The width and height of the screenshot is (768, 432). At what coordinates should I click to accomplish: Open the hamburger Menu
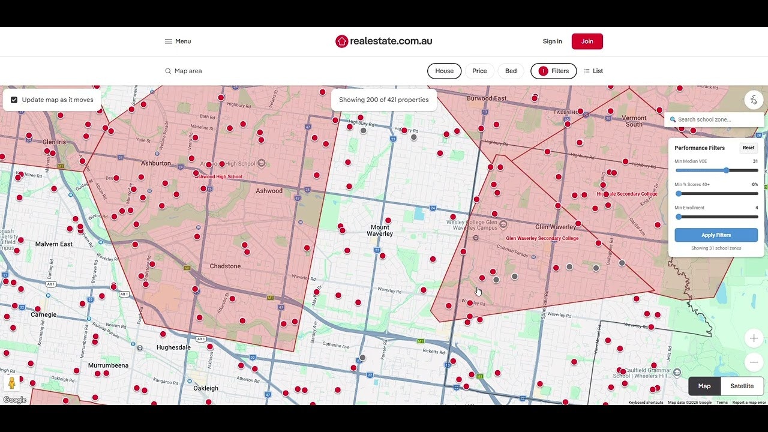coord(178,41)
